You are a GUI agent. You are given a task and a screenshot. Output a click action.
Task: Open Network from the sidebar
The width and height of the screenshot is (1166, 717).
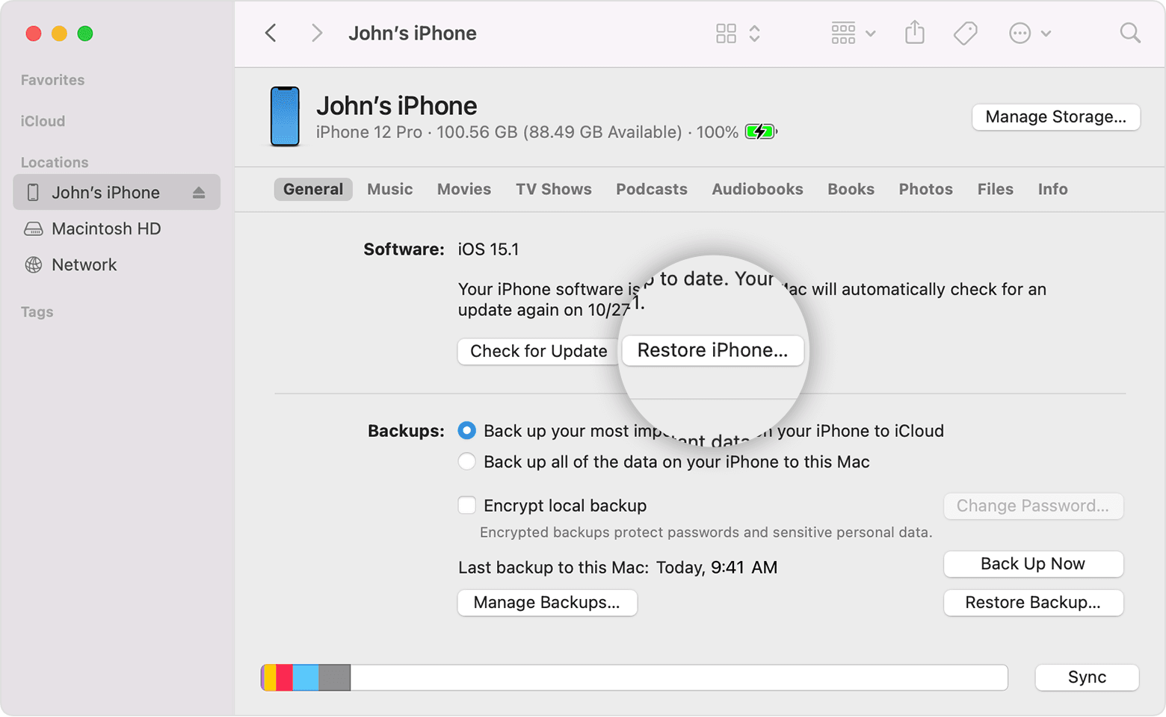pos(84,264)
